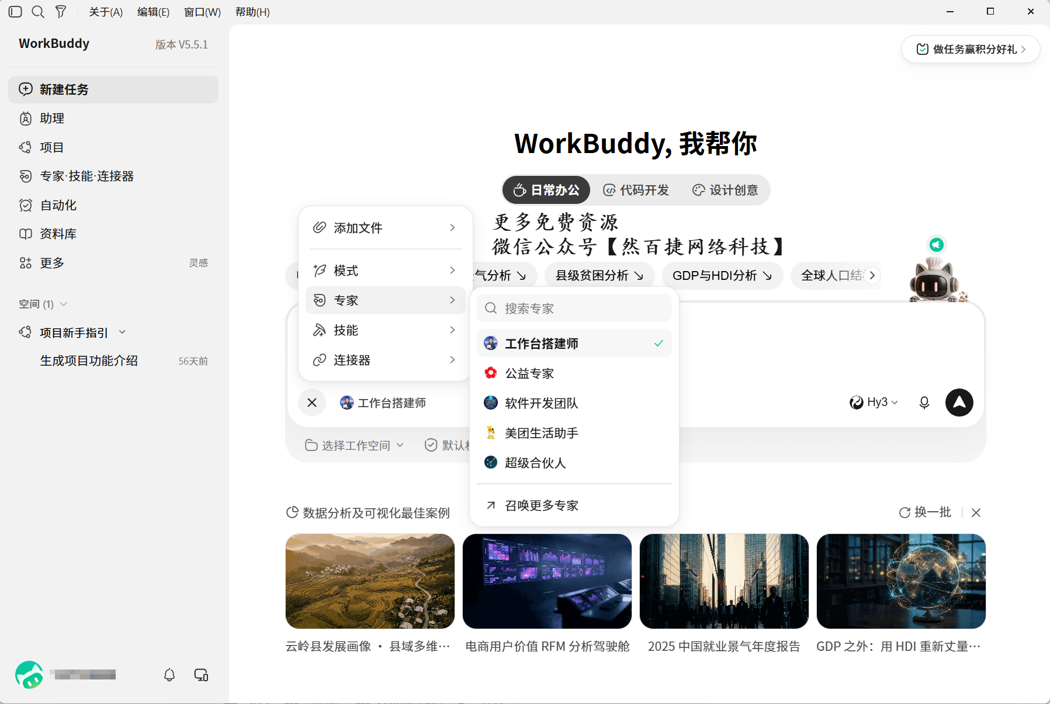The width and height of the screenshot is (1050, 704).
Task: Open 更多 in the sidebar
Action: pyautogui.click(x=113, y=263)
